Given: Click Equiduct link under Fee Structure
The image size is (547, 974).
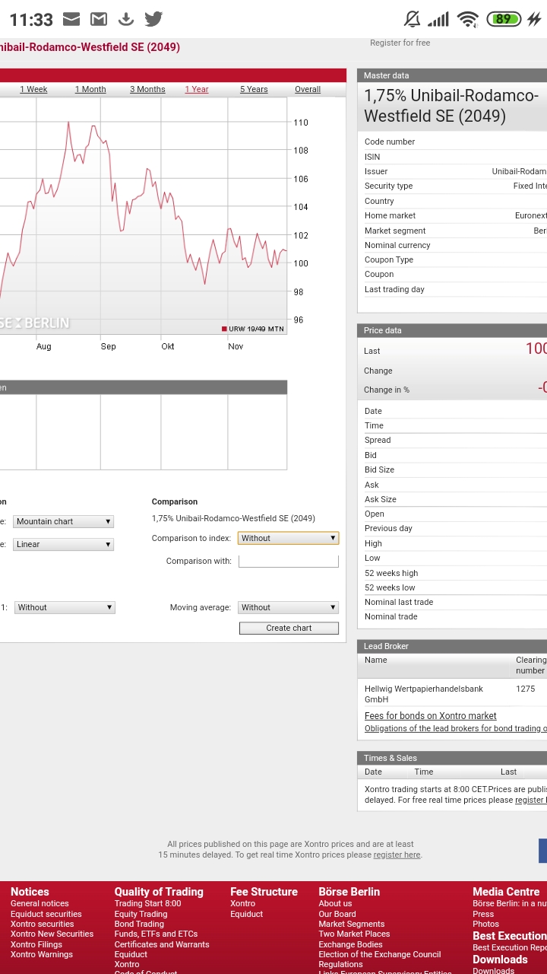Looking at the screenshot, I should (x=246, y=914).
